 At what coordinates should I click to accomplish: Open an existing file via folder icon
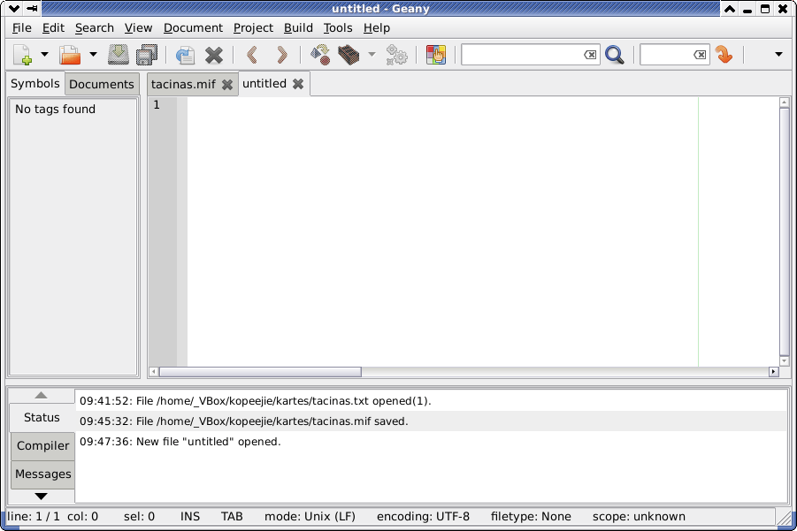pyautogui.click(x=70, y=54)
